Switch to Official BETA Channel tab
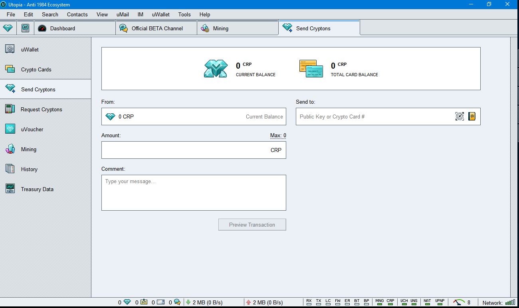The height and width of the screenshot is (308, 519). point(157,28)
